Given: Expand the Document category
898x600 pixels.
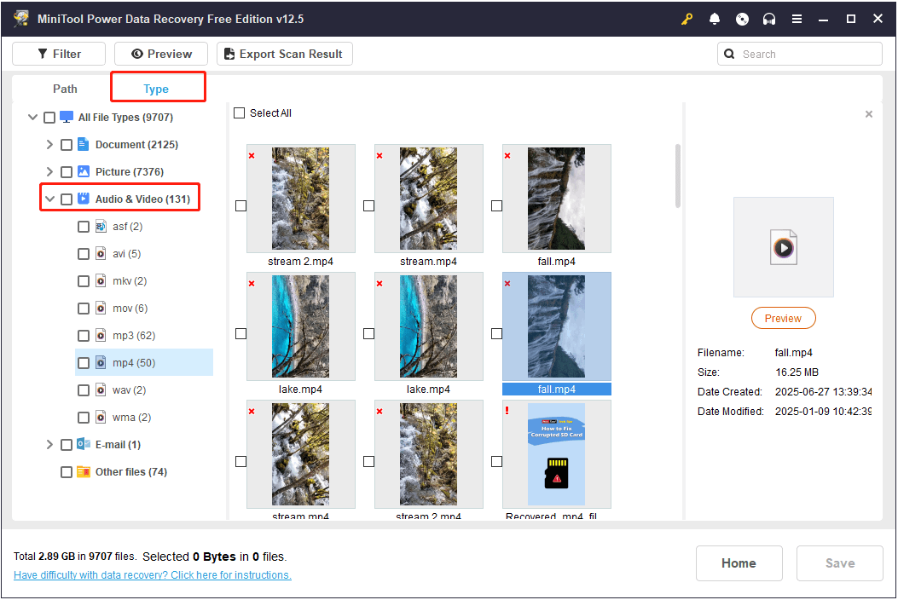Looking at the screenshot, I should (x=49, y=144).
